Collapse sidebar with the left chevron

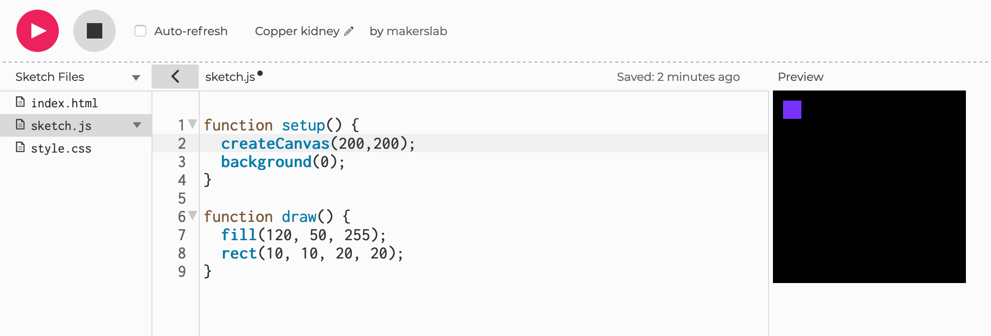click(175, 77)
